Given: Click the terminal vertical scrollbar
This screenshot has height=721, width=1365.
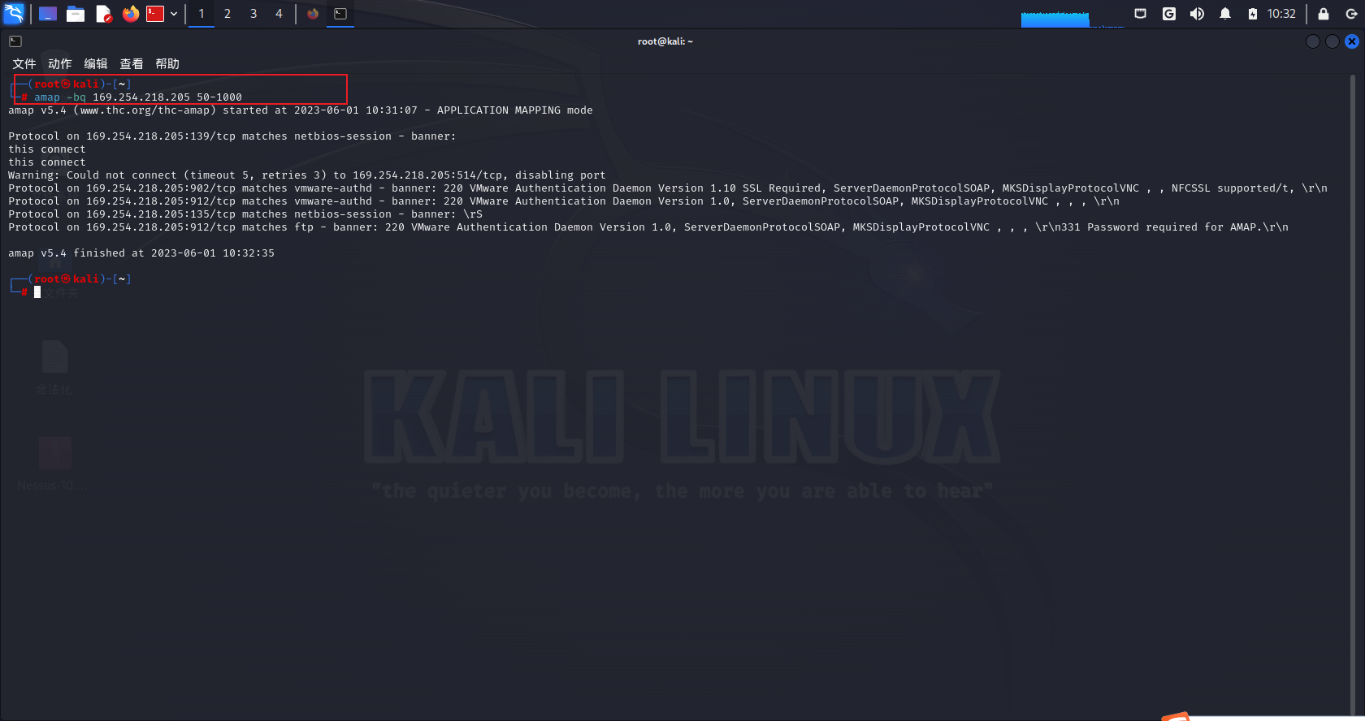Looking at the screenshot, I should (1353, 394).
